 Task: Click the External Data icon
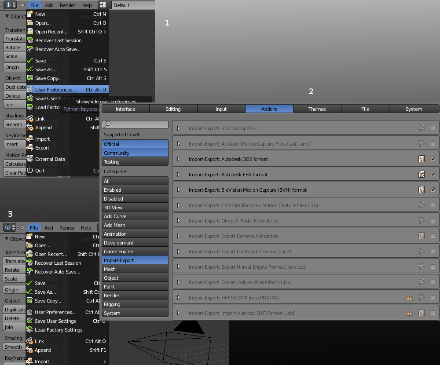click(x=30, y=159)
